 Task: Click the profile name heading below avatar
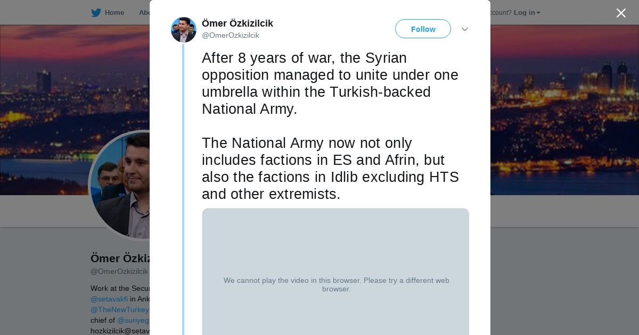[x=120, y=258]
